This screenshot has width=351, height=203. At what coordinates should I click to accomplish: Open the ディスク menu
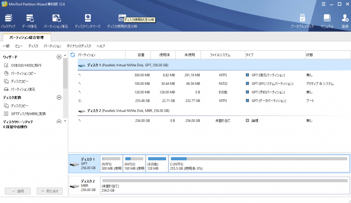point(33,46)
